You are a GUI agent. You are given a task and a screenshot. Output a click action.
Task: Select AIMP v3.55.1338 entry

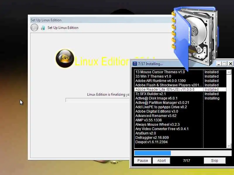click(180, 120)
